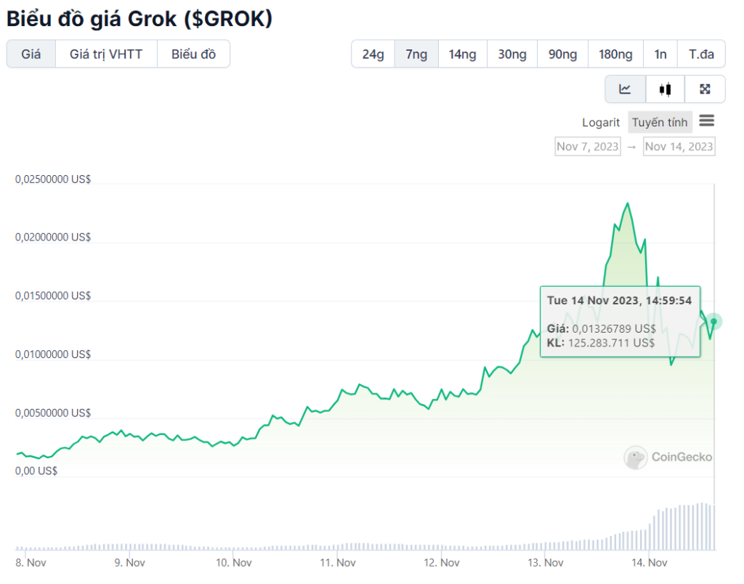Viewport: 744px width, 584px height.
Task: Switch to the Giá trị VHTT tab
Action: [106, 54]
